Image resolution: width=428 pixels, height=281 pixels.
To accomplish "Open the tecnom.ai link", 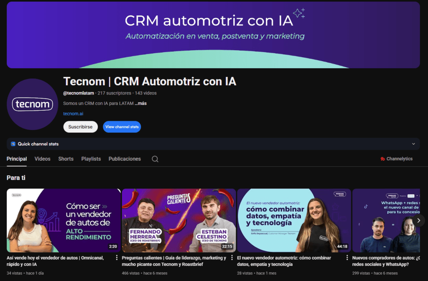I will (73, 113).
